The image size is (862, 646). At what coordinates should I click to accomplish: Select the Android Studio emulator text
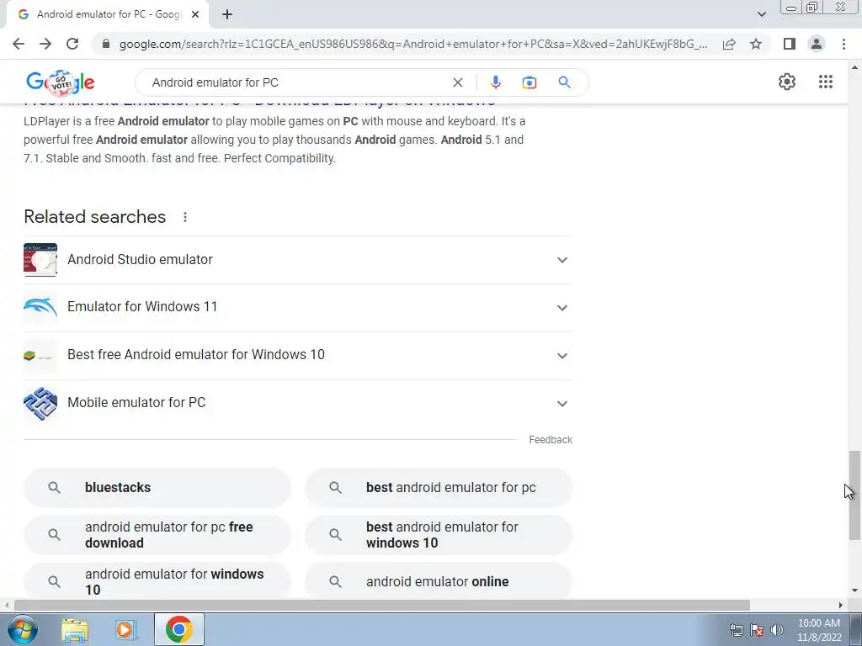point(140,259)
